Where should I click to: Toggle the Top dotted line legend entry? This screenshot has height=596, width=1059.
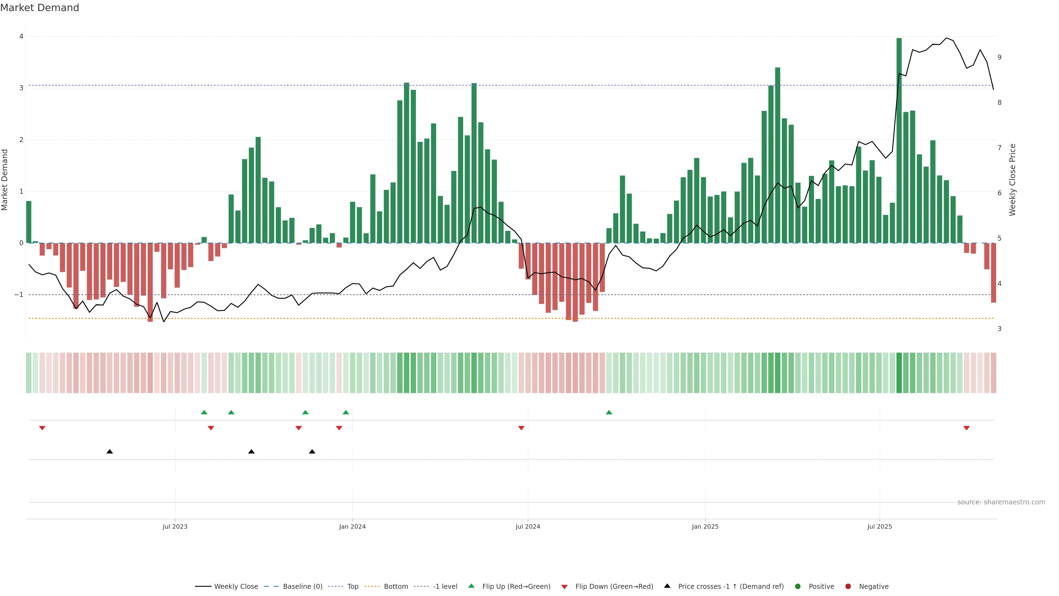click(352, 586)
